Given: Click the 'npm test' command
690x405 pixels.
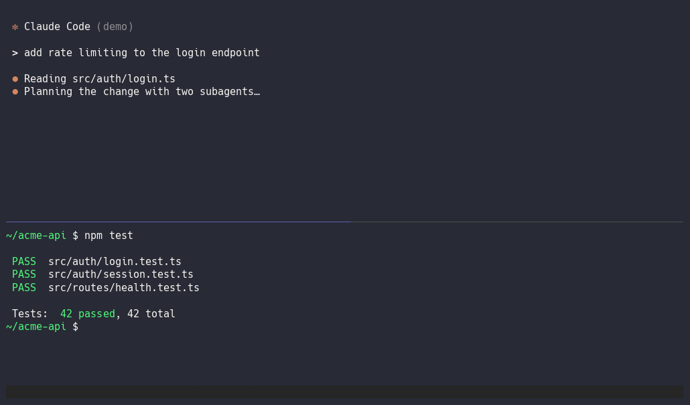Looking at the screenshot, I should (109, 236).
